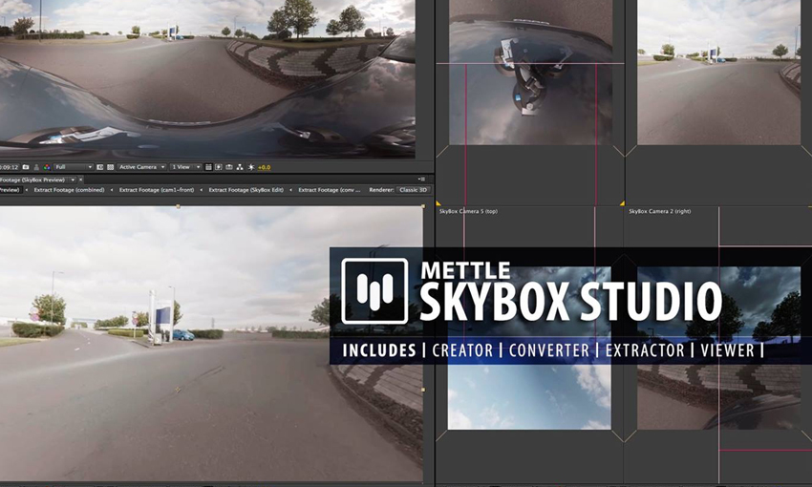The image size is (812, 487).
Task: Click the Mettle logo icon
Action: coord(374,291)
